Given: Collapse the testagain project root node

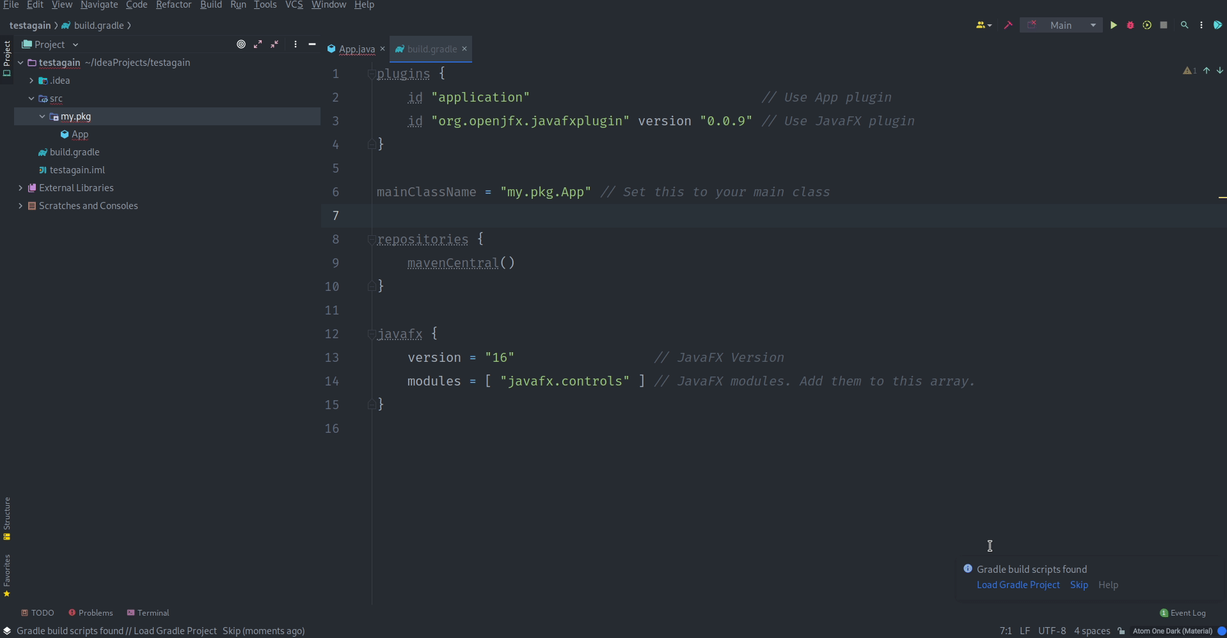Looking at the screenshot, I should coord(20,63).
